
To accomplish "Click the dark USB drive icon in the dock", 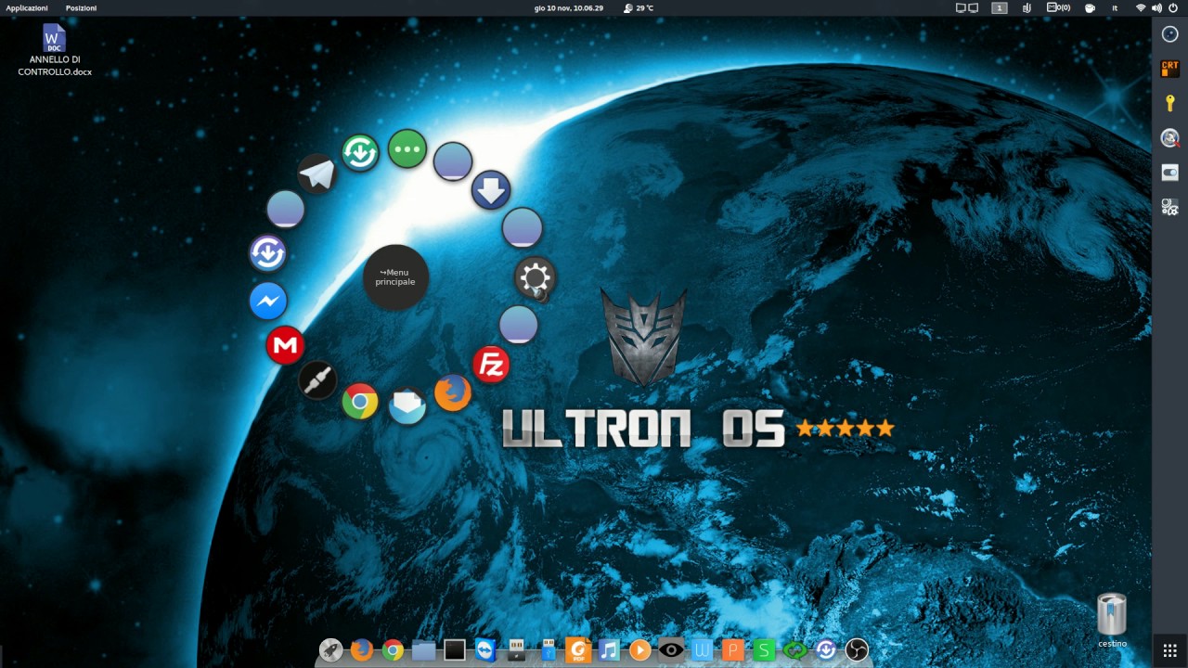I will coord(516,650).
